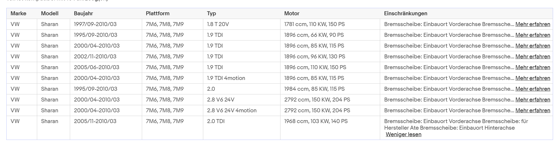Screen dimensions: 557x142
Task: Select the 1997/09-2010/03 Baujahr cell
Action: (x=95, y=24)
